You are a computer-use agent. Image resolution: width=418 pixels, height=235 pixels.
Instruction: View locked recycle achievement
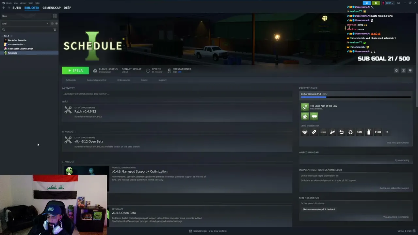(350, 132)
